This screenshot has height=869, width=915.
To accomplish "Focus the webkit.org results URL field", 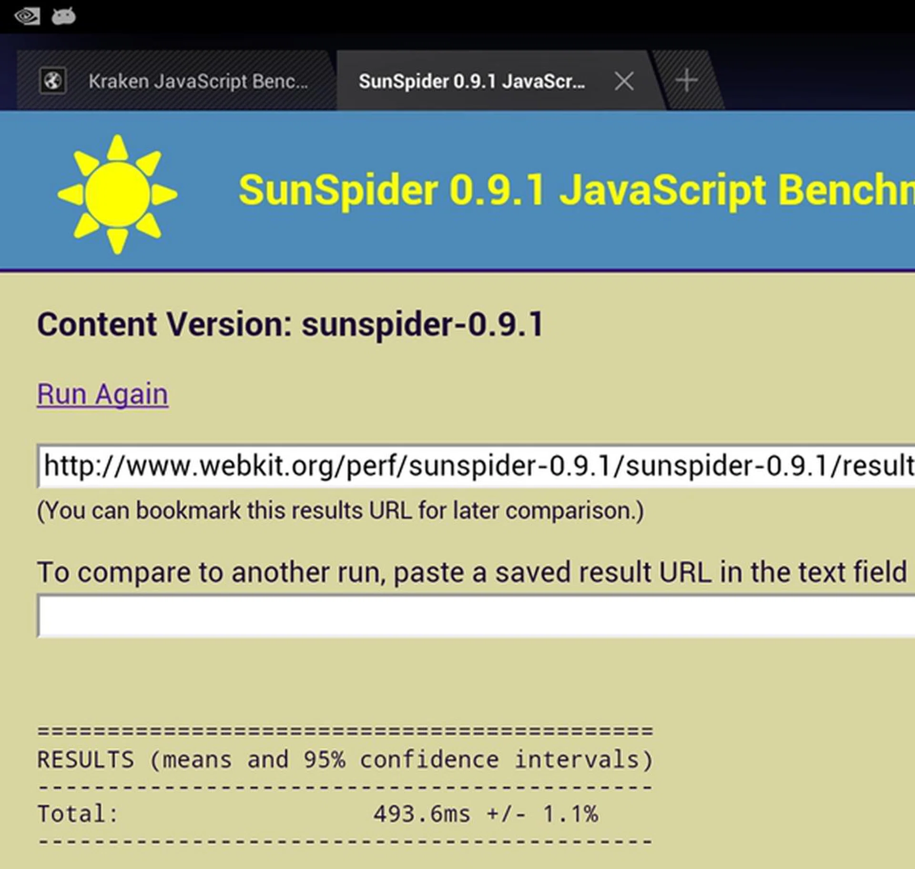I will tap(477, 466).
